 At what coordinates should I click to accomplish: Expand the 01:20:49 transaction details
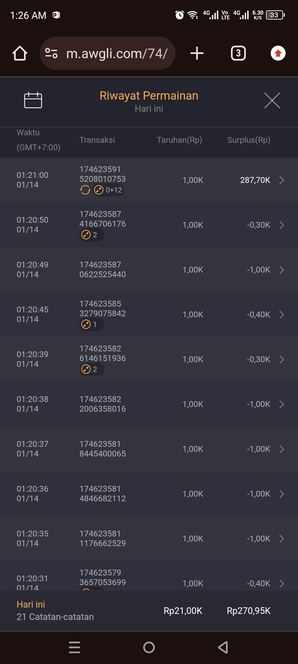tap(281, 270)
